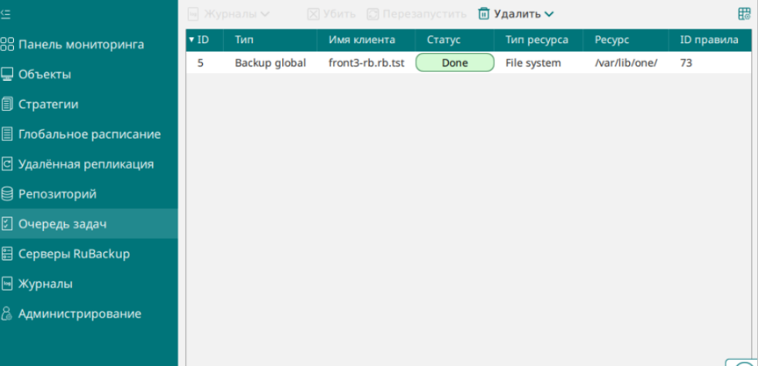Collapse the sidebar with the hamburger arrow icon
This screenshot has width=758, height=366.
(x=5, y=15)
